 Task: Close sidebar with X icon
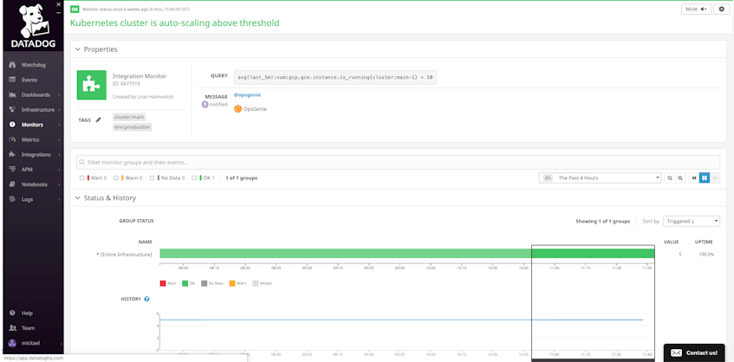(x=59, y=4)
